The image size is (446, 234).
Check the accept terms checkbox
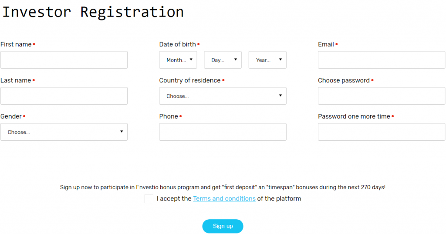click(149, 199)
